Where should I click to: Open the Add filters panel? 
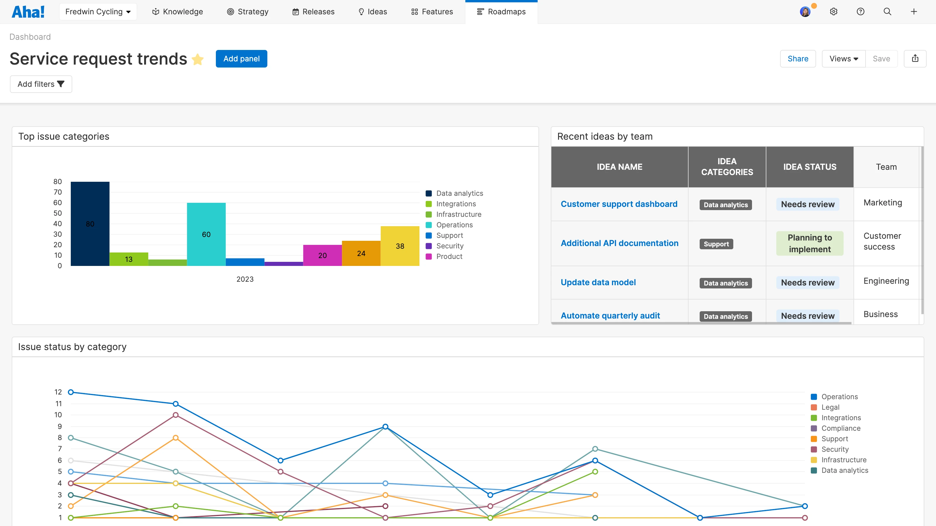(x=41, y=84)
